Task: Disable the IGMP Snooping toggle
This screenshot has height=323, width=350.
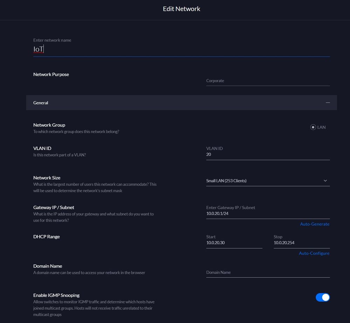Action: click(x=323, y=297)
